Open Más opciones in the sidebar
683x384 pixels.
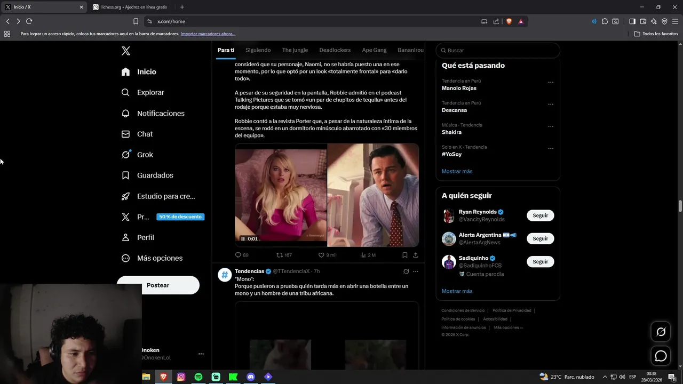[x=152, y=258]
